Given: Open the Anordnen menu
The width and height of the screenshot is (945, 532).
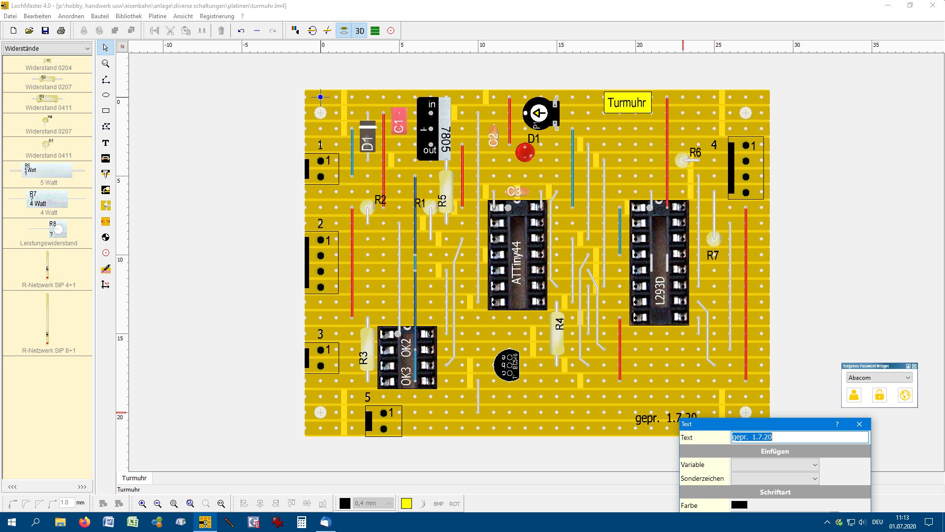Looking at the screenshot, I should pyautogui.click(x=71, y=16).
